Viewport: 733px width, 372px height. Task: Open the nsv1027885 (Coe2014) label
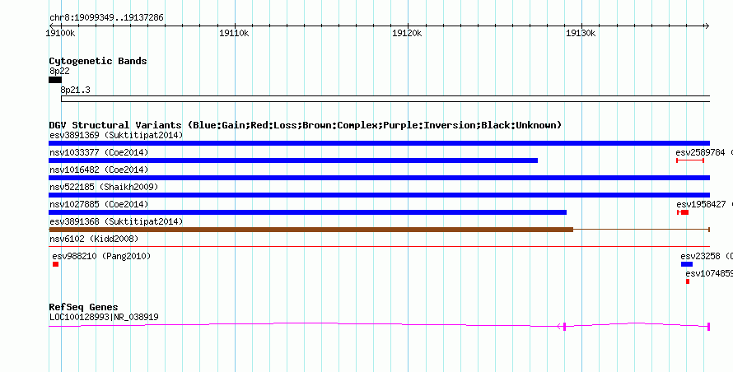[99, 204]
